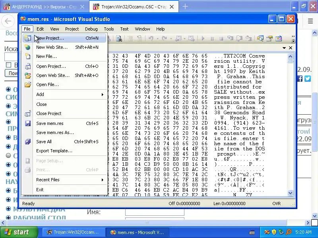Click the Start Debugging play icon

[203, 38]
